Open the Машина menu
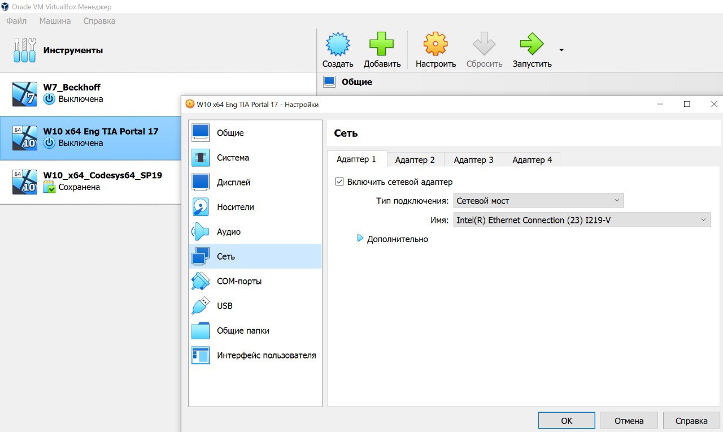723x432 pixels. pyautogui.click(x=55, y=21)
